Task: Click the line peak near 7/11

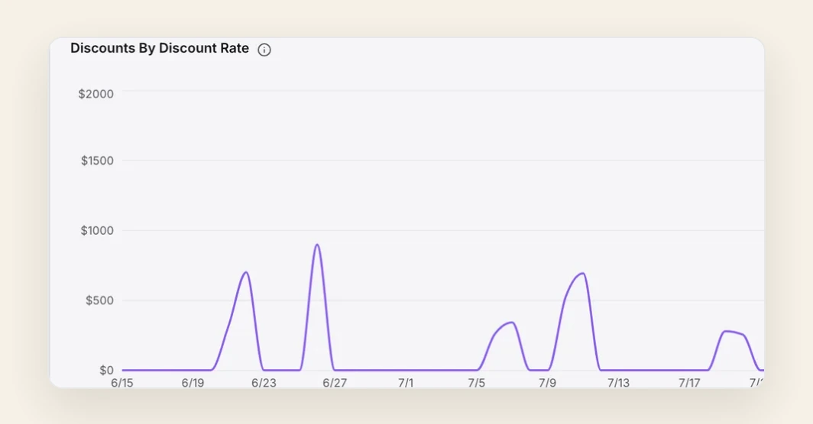Action: point(583,273)
